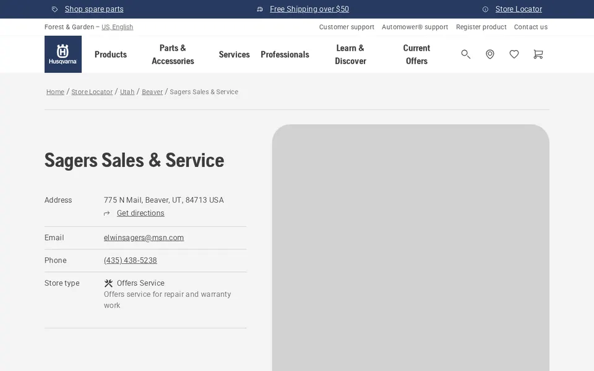
Task: Click the store locator pin icon
Action: click(490, 54)
